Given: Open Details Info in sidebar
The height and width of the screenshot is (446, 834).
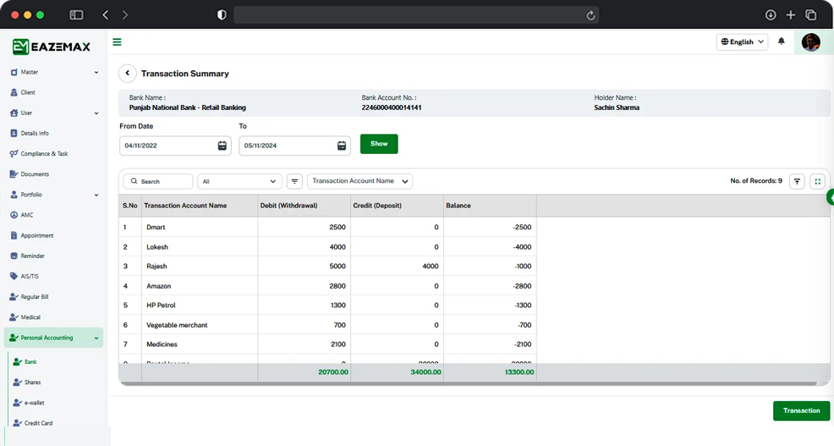Looking at the screenshot, I should (x=54, y=134).
